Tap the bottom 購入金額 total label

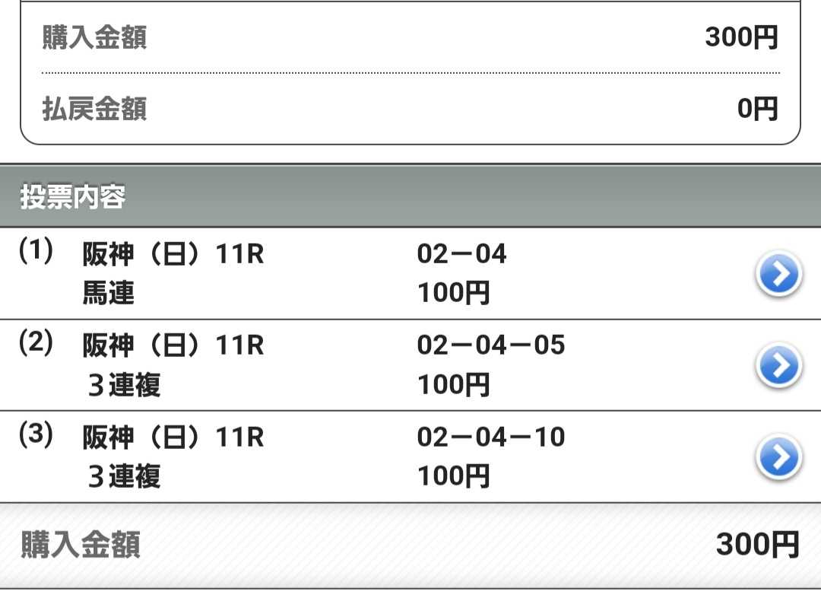tap(81, 546)
